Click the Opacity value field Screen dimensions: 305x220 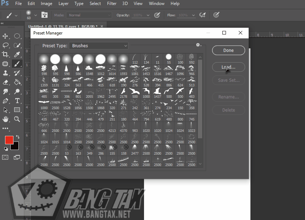(138, 15)
